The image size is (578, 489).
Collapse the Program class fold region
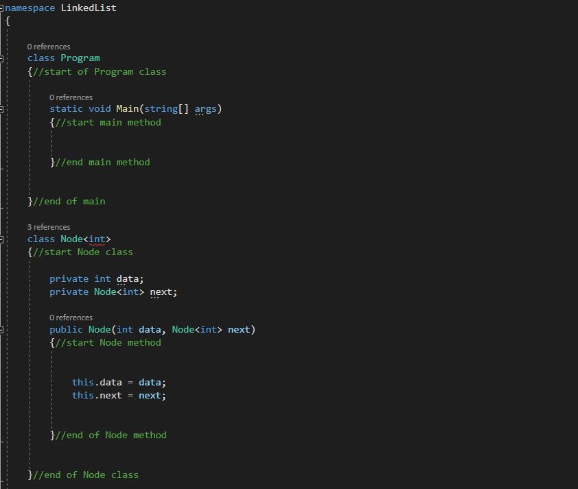pos(3,58)
